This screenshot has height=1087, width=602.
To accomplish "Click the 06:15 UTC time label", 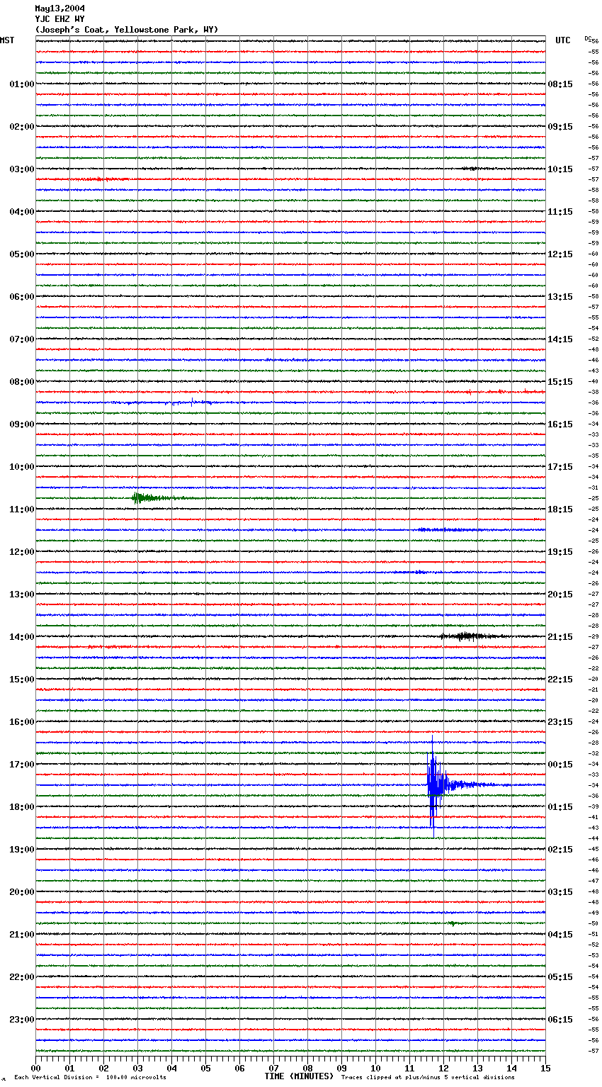I will click(560, 1020).
